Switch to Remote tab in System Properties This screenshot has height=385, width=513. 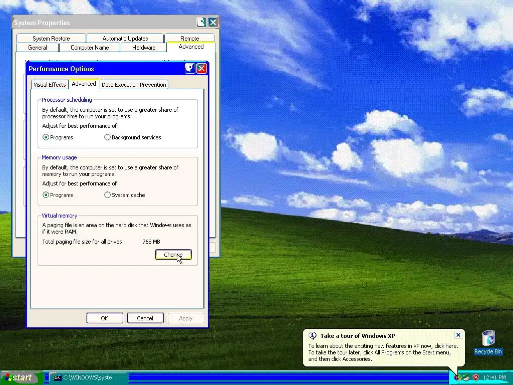click(190, 38)
